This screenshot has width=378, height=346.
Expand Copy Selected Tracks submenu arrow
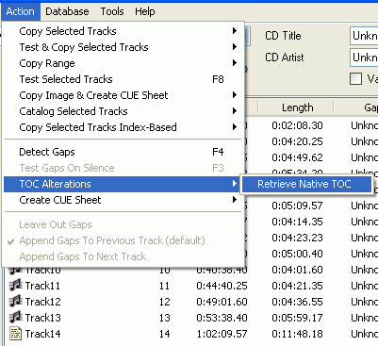click(x=235, y=31)
